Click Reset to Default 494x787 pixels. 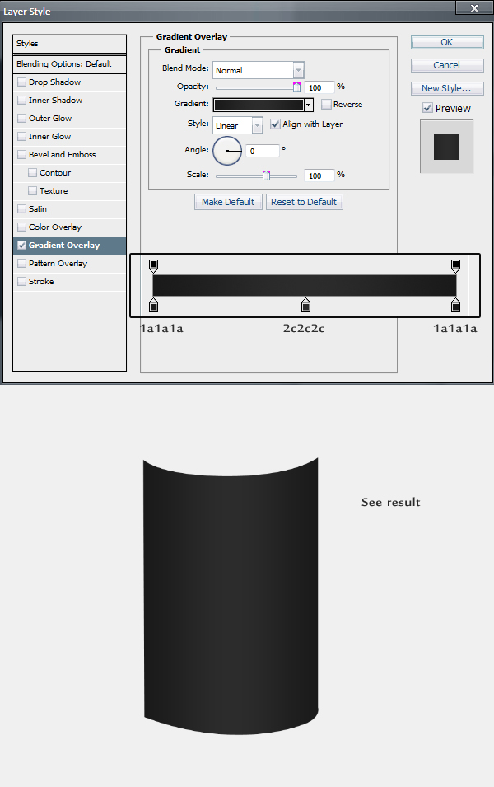coord(304,202)
